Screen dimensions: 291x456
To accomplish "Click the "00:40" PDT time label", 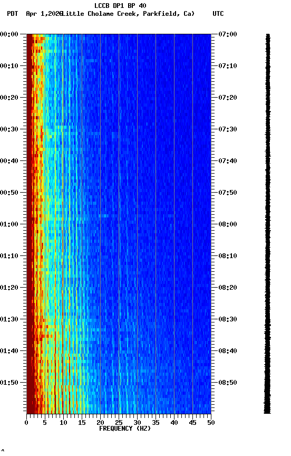I will pos(9,161).
